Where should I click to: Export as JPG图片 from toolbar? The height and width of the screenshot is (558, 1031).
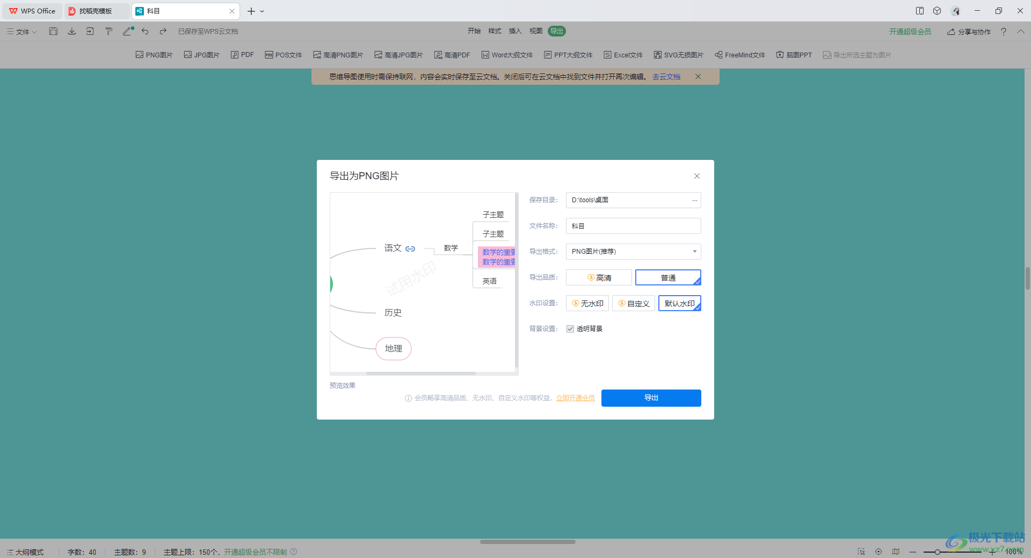point(202,55)
